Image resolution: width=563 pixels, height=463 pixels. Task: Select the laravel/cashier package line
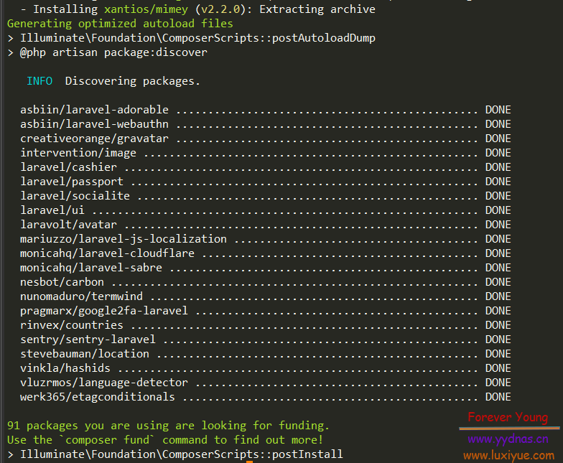pos(266,167)
